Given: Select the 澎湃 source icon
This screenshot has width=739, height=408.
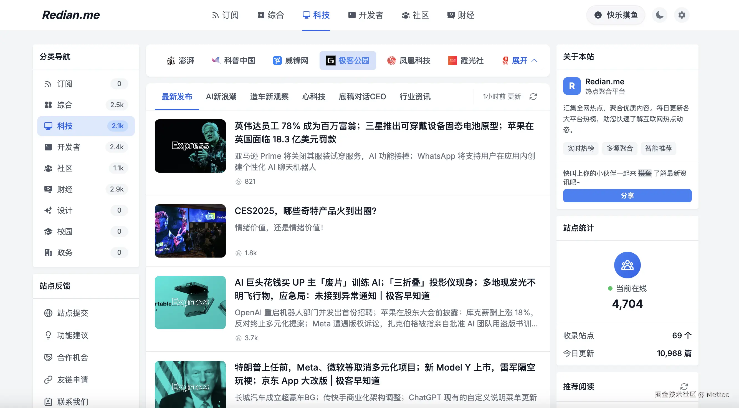Looking at the screenshot, I should point(171,61).
